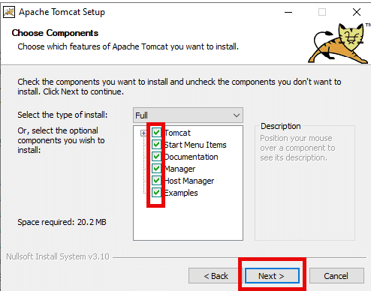
Task: Go back with the Back button
Action: pyautogui.click(x=216, y=276)
